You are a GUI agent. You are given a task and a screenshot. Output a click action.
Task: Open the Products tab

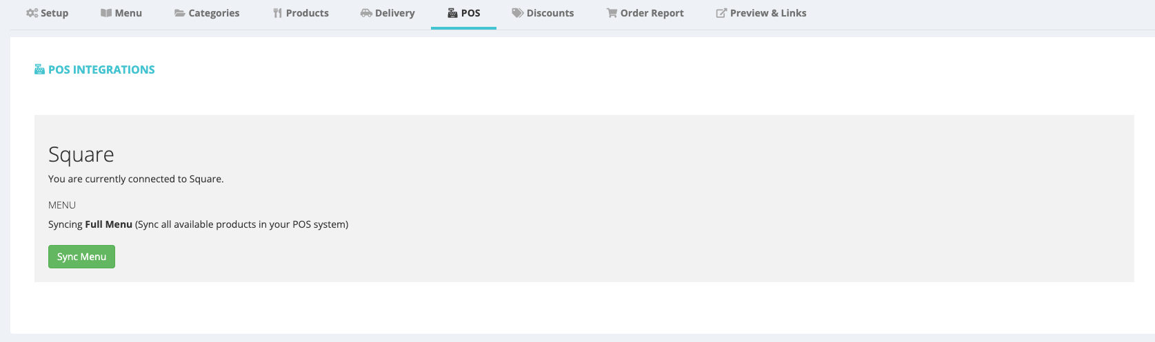click(301, 13)
